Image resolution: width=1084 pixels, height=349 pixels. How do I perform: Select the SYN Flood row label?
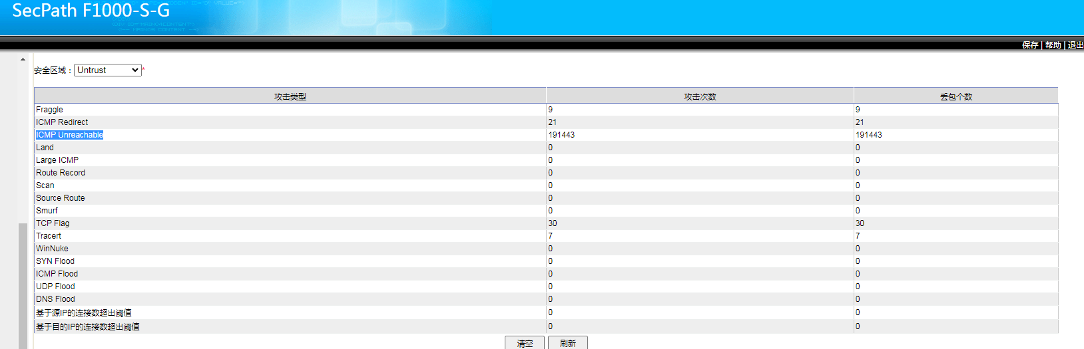point(55,261)
